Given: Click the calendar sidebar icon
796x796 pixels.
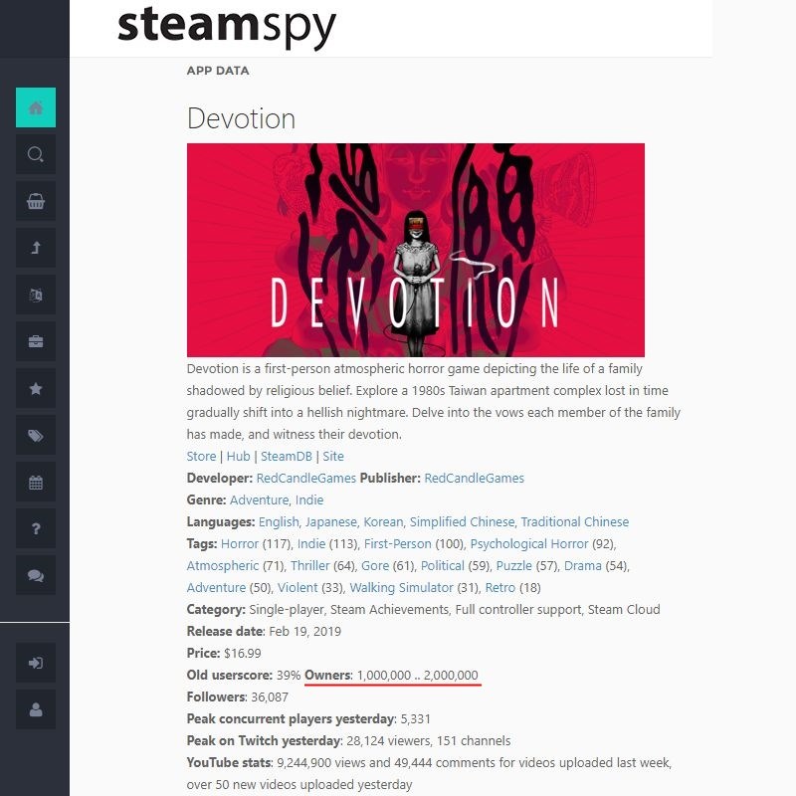Looking at the screenshot, I should [x=36, y=482].
